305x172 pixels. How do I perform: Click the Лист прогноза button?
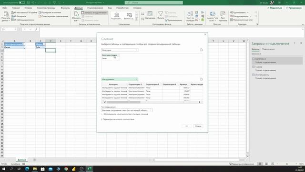point(223,16)
